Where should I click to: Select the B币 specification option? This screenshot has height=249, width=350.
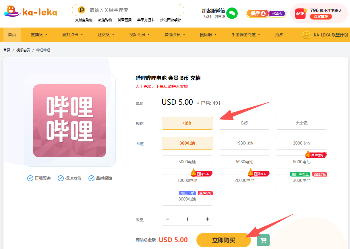point(244,123)
